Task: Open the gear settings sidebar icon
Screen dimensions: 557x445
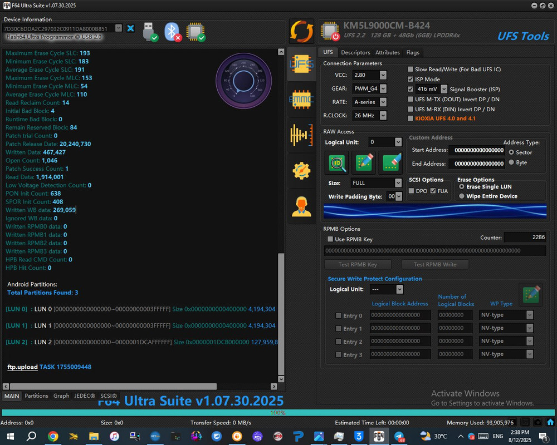Action: pos(301,171)
